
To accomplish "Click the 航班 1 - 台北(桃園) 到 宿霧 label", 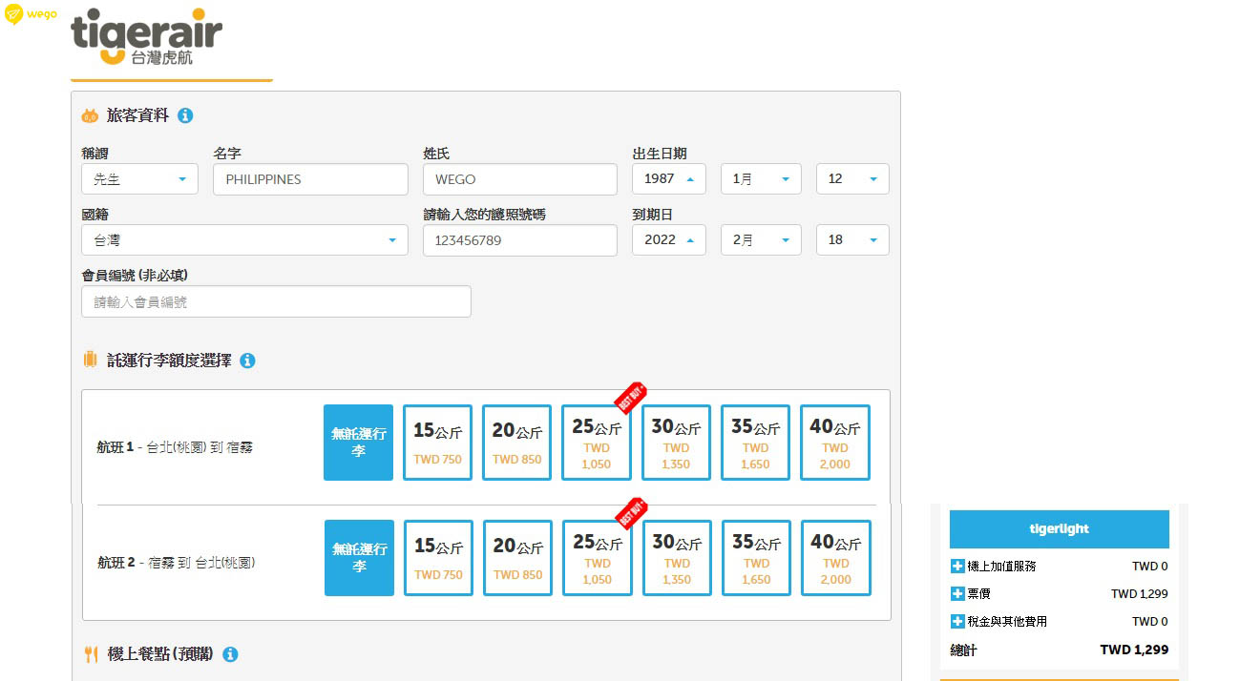I will click(176, 446).
